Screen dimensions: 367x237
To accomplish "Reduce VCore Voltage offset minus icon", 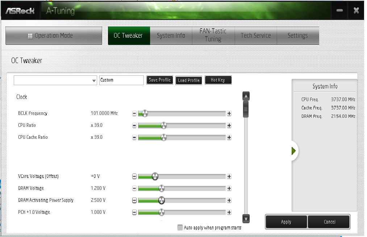I will point(134,176).
